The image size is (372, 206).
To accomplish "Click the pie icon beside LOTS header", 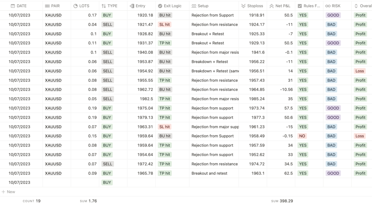I will [x=76, y=6].
